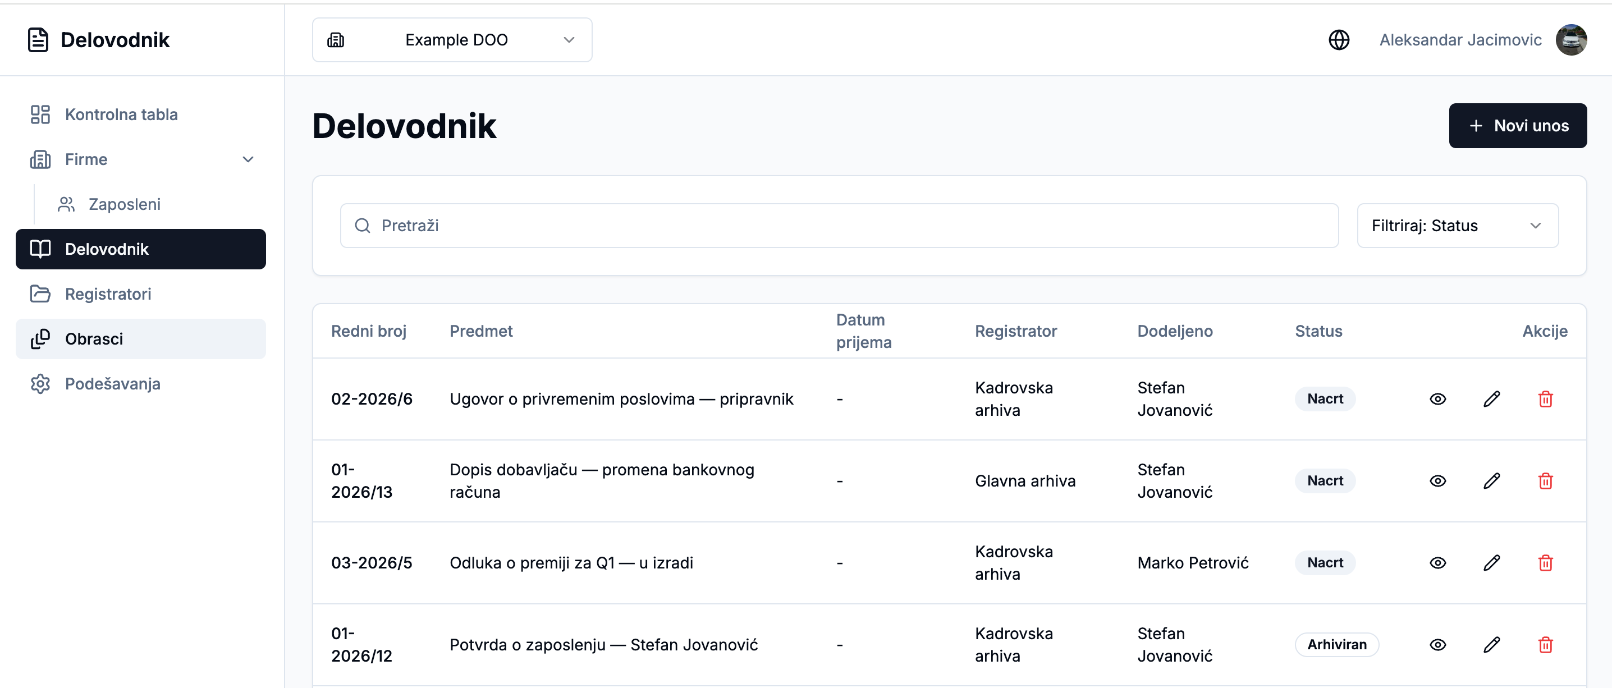Click the Novi unos button
The image size is (1612, 688).
(1518, 126)
